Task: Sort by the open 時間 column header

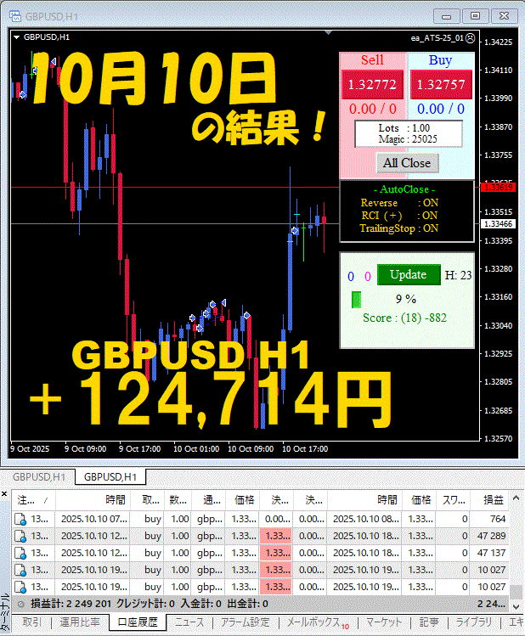Action: [93, 500]
